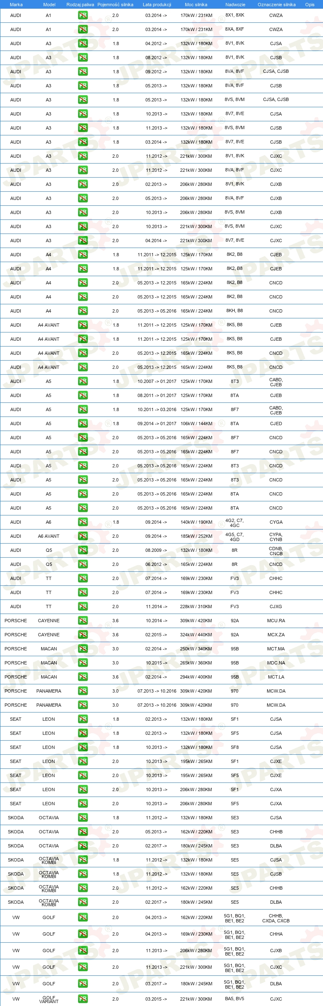Screen dimensions: 323x1006
Task: Click fuel icon in PORSCHE CAYENNE 02.2015 row
Action: click(83, 635)
